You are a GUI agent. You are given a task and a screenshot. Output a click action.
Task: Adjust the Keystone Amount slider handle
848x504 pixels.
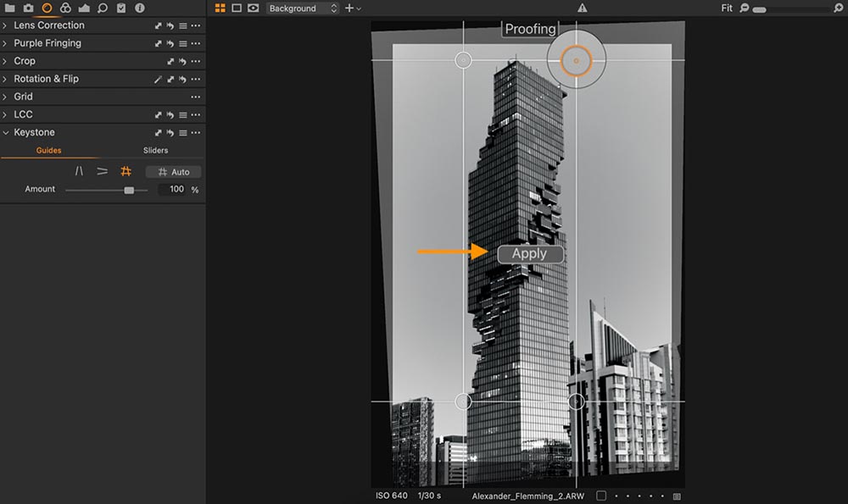coord(129,190)
